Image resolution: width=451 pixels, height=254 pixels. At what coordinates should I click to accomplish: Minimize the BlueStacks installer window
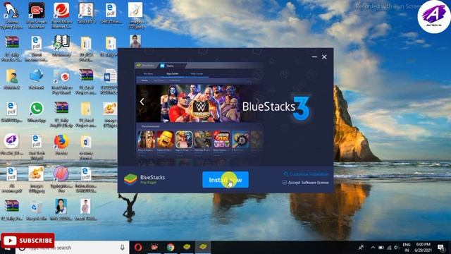tap(314, 57)
